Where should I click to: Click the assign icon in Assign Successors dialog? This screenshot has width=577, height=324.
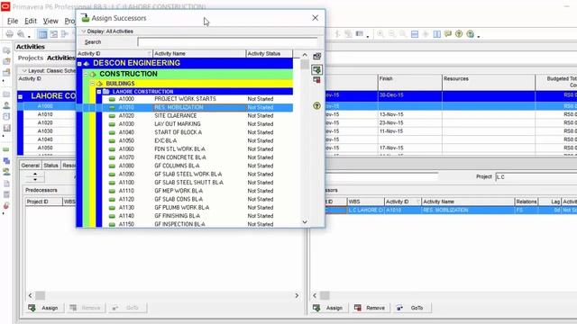tap(316, 69)
